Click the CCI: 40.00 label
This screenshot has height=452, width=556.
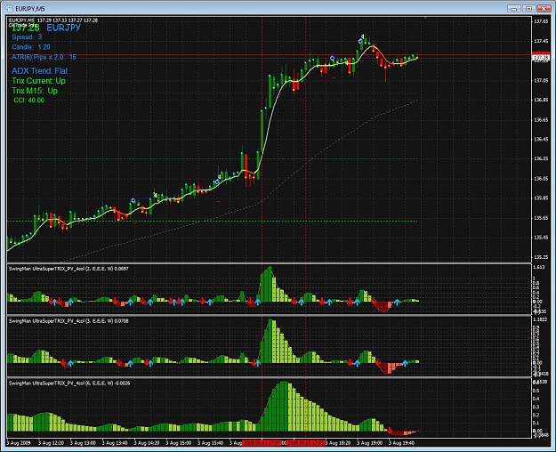coord(29,101)
